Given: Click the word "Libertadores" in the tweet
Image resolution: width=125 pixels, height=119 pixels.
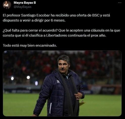Looking at the screenshot, I should tap(56, 35).
